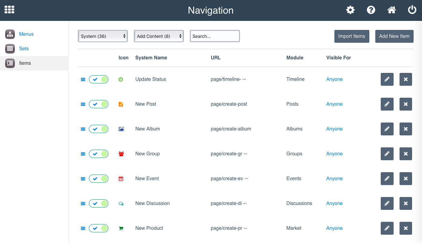Click New Product's shopping cart icon

point(121,228)
